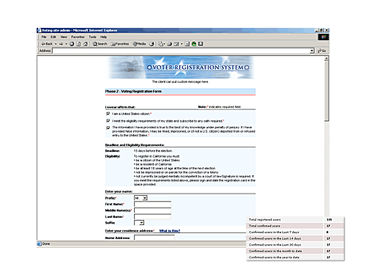Open the View menu
The height and width of the screenshot is (275, 366).
(64, 37)
